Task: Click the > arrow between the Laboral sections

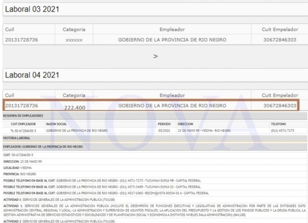Action: pos(156,56)
